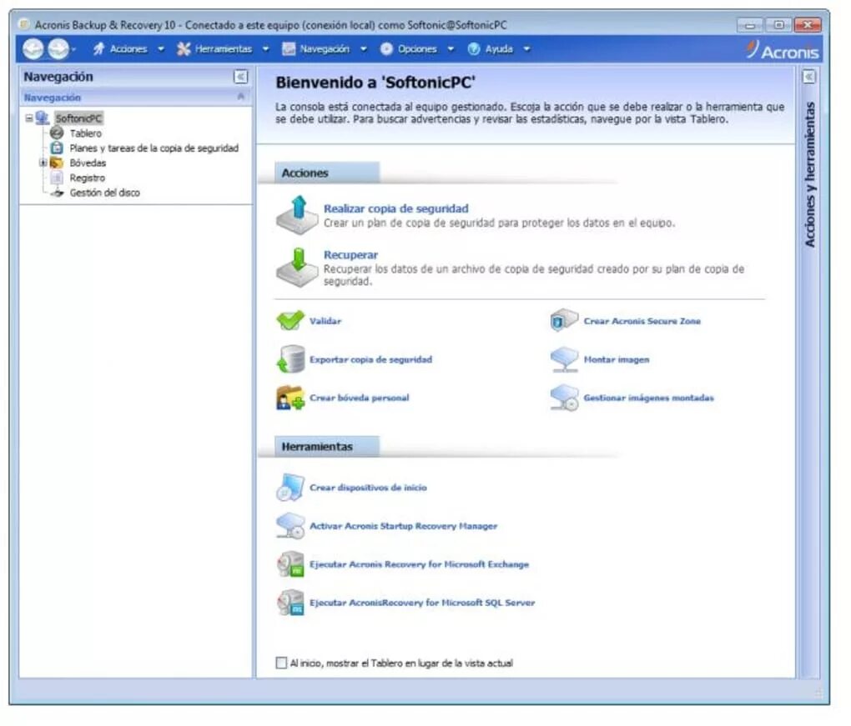Click the Recuperar down-arrow drive icon

pyautogui.click(x=297, y=268)
